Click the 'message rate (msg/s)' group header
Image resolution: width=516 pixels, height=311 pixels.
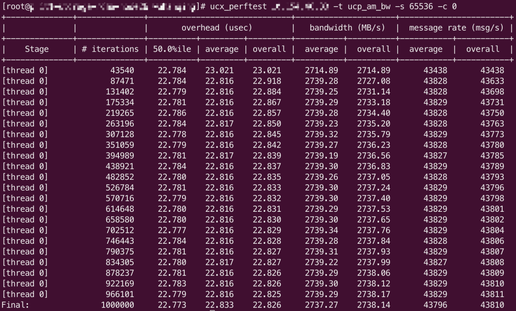tap(456, 28)
